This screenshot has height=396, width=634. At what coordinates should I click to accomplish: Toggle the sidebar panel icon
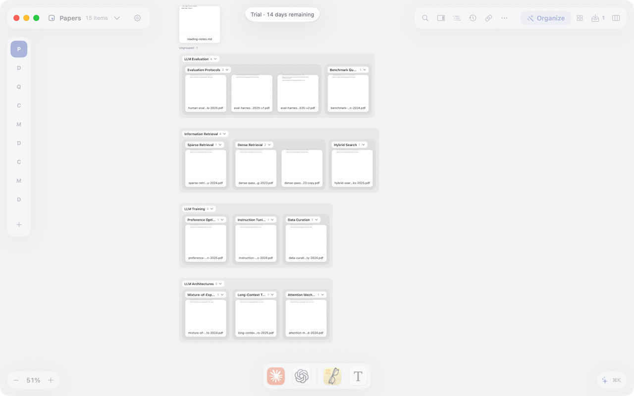pos(441,18)
